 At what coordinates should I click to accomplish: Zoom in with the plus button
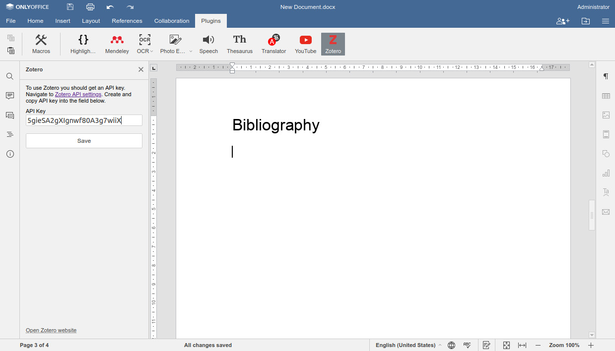pos(591,345)
